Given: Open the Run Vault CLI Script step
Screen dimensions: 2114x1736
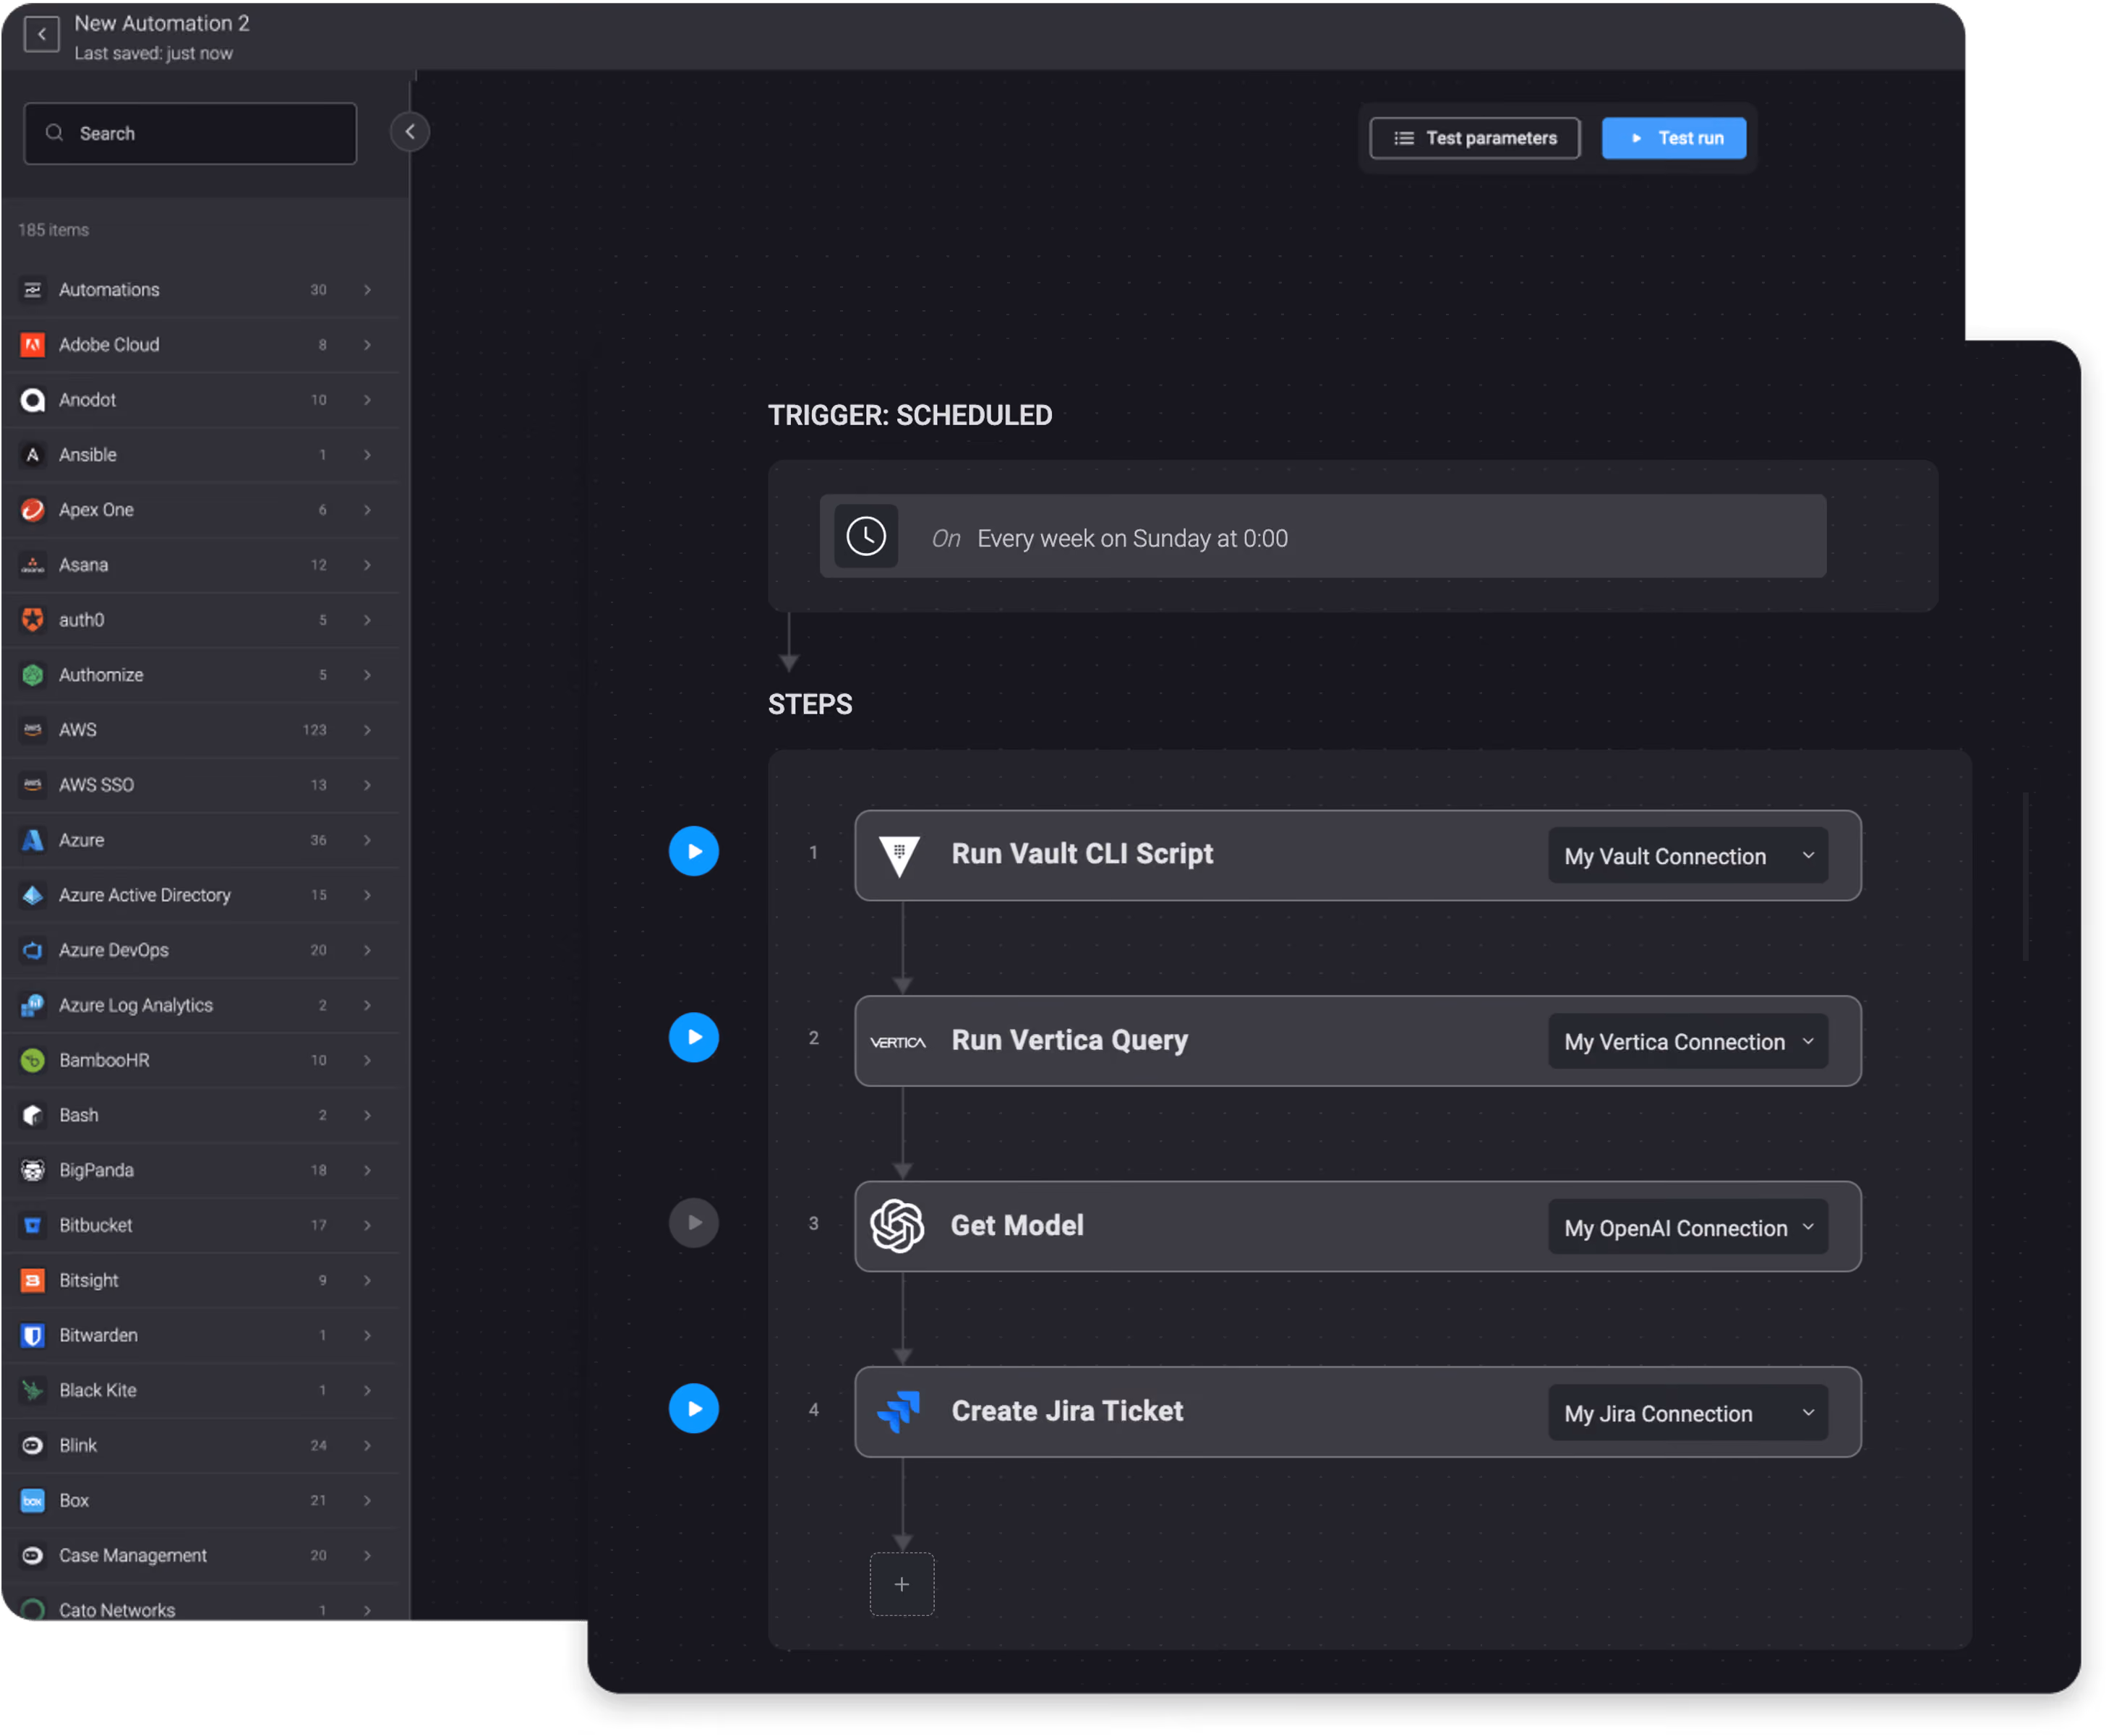Looking at the screenshot, I should click(x=1357, y=856).
